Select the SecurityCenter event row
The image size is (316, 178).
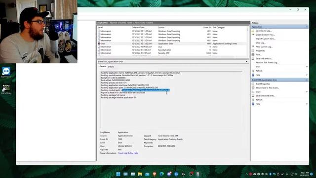[172, 50]
